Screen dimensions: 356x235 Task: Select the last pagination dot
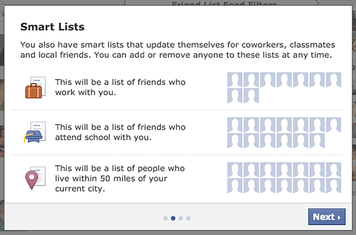point(188,218)
